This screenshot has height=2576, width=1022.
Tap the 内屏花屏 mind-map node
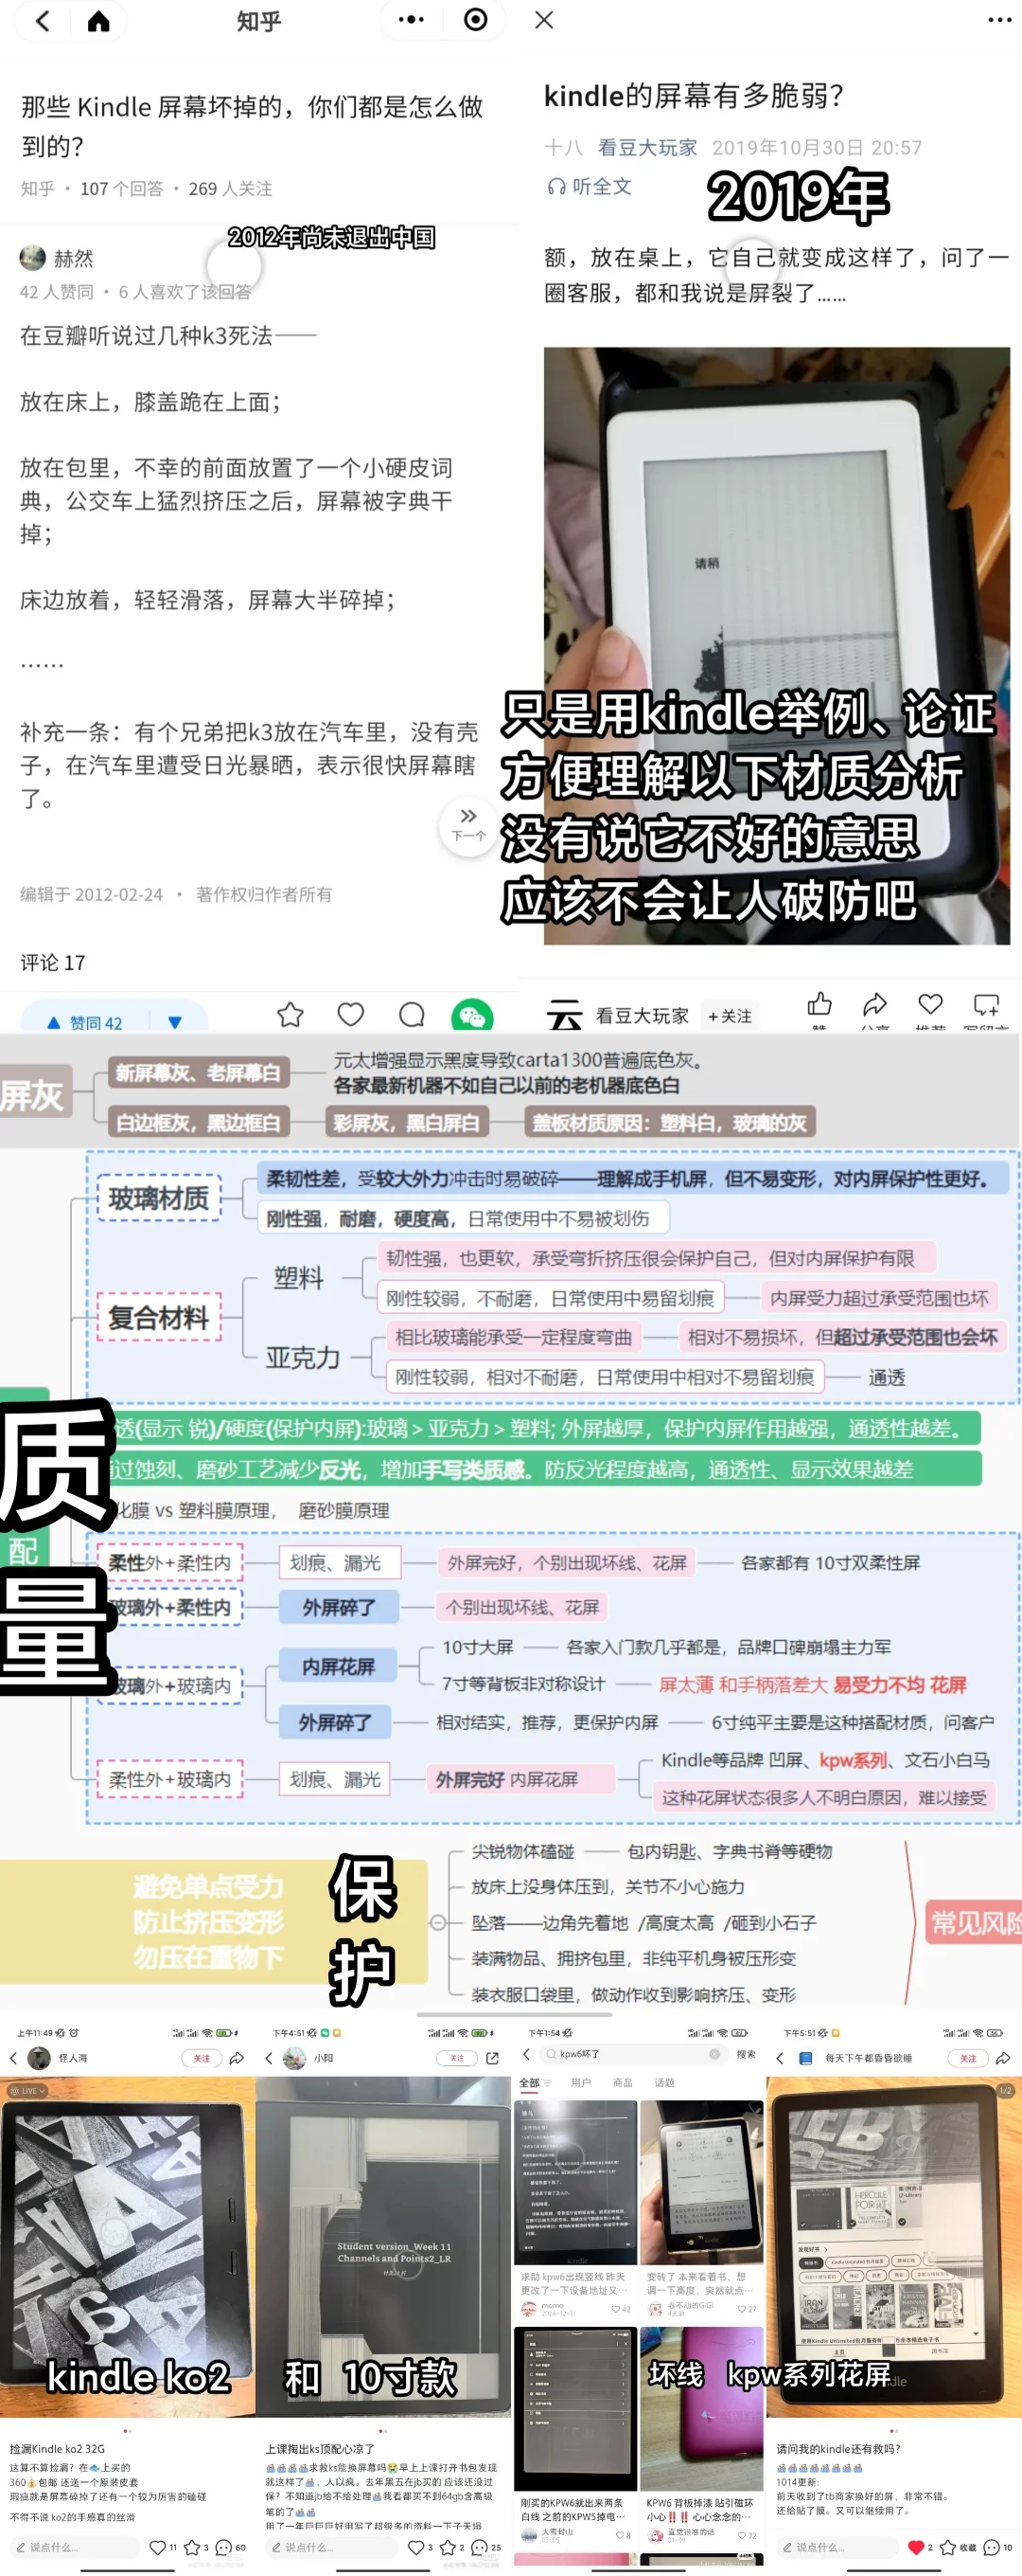(x=338, y=1666)
